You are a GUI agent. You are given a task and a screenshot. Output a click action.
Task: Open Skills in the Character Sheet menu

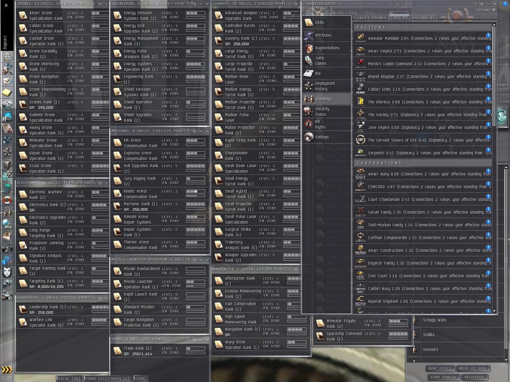point(326,22)
